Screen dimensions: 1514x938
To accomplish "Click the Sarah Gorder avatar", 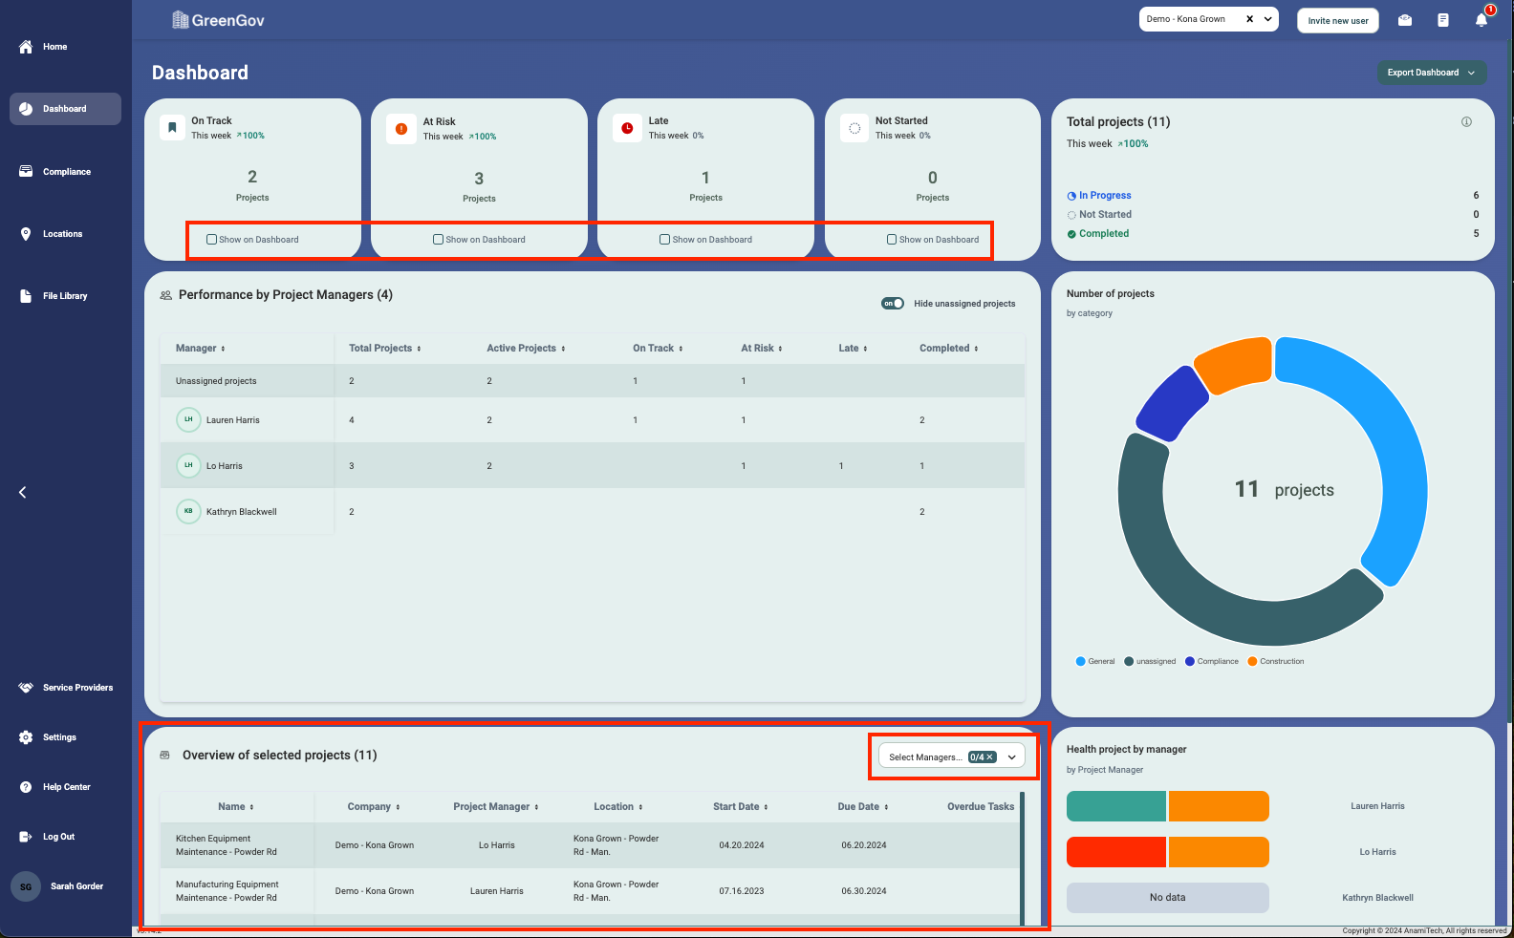I will click(x=26, y=886).
